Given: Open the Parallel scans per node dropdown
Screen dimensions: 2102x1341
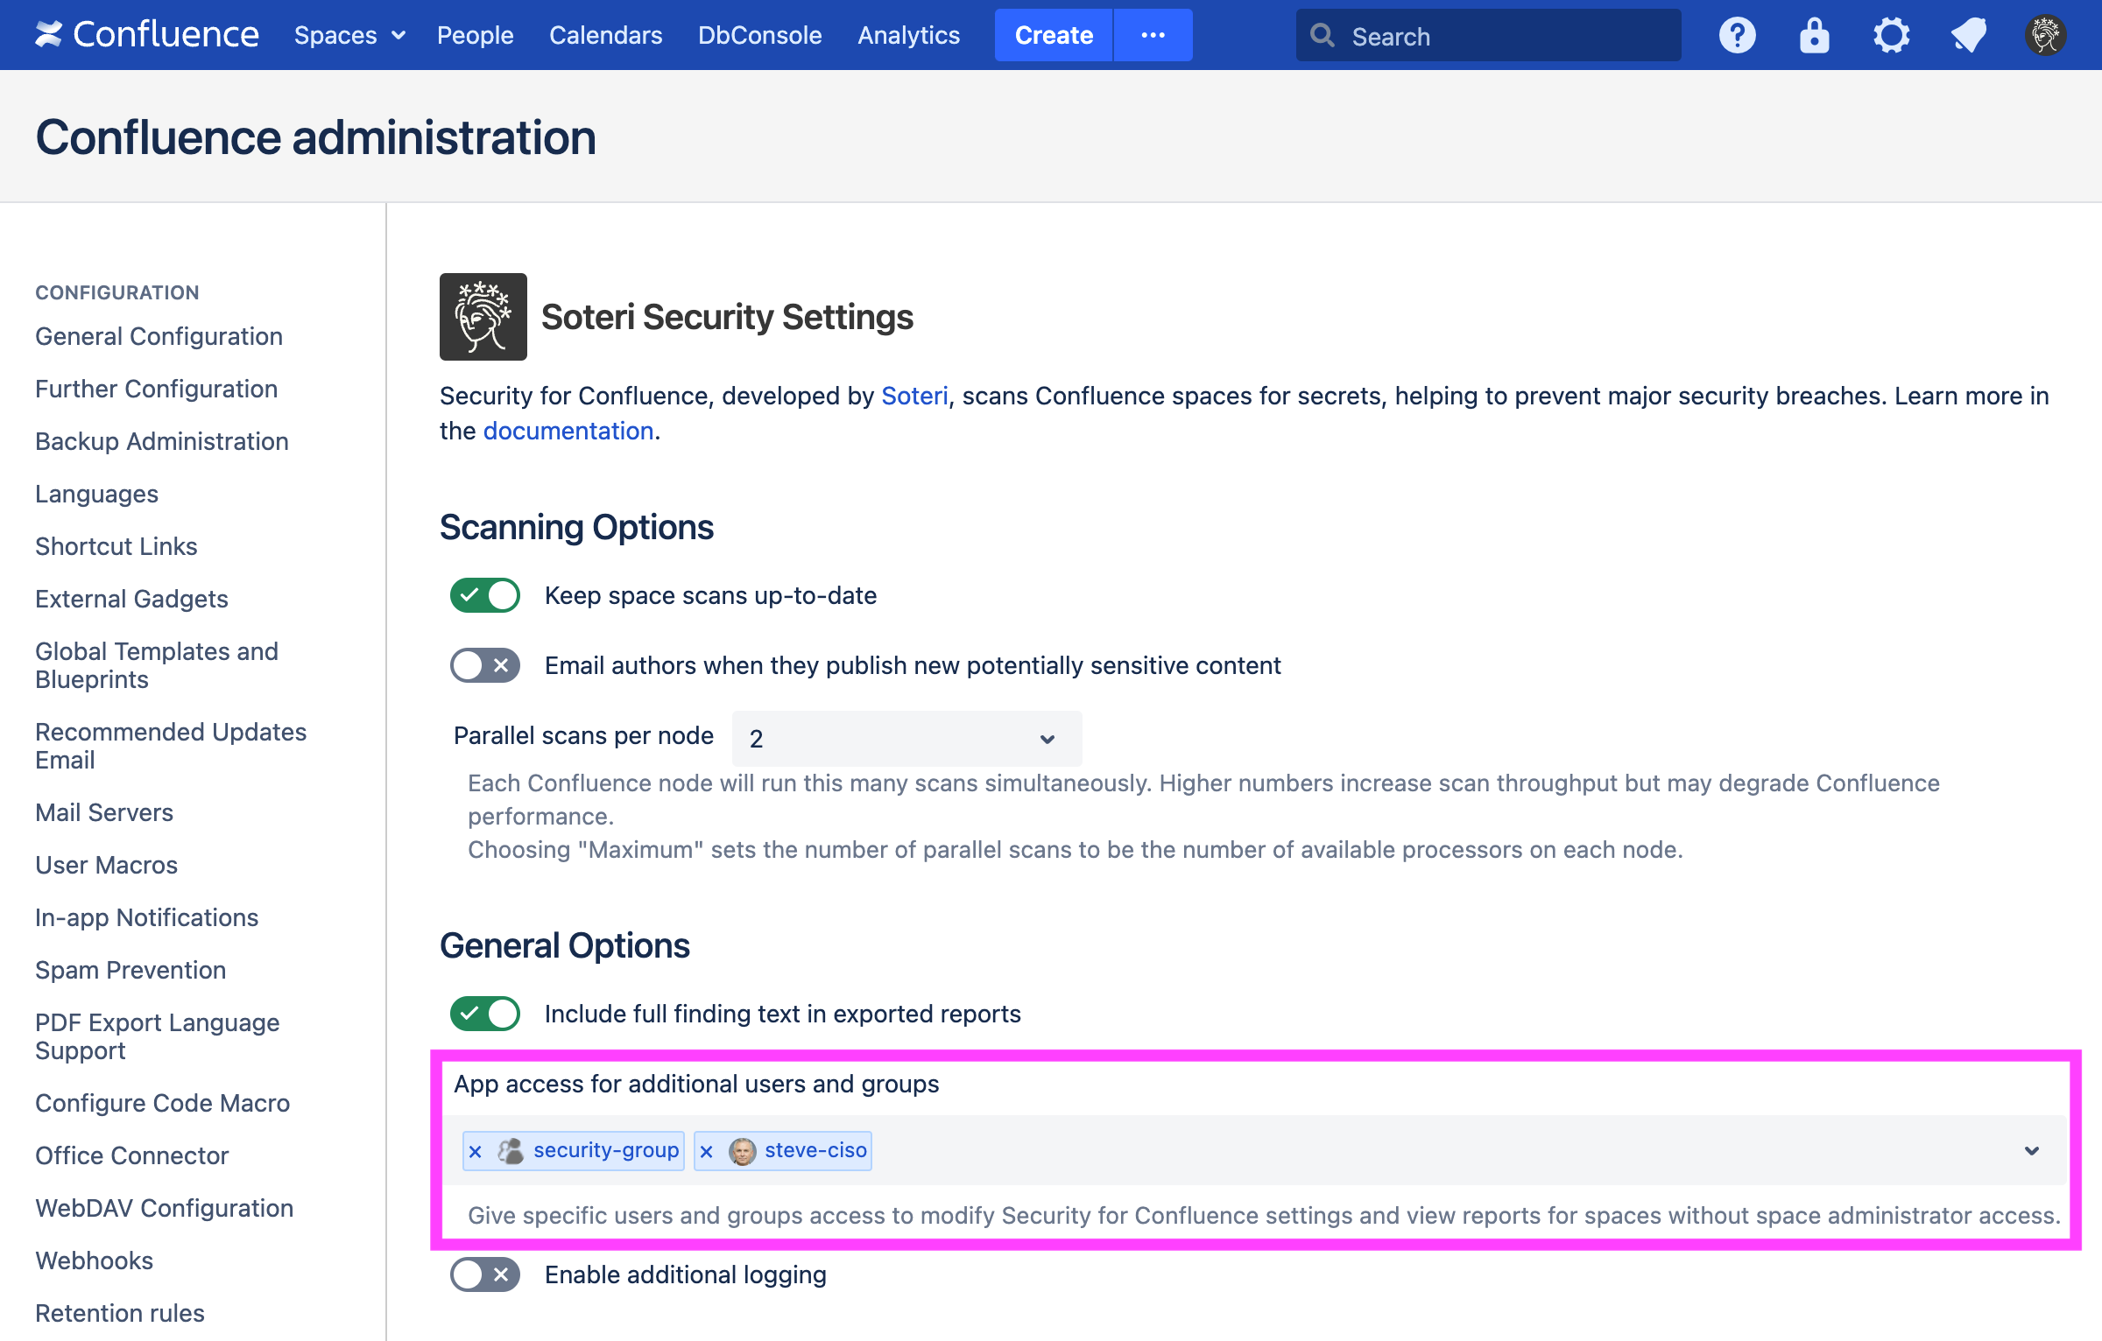Looking at the screenshot, I should (x=905, y=738).
